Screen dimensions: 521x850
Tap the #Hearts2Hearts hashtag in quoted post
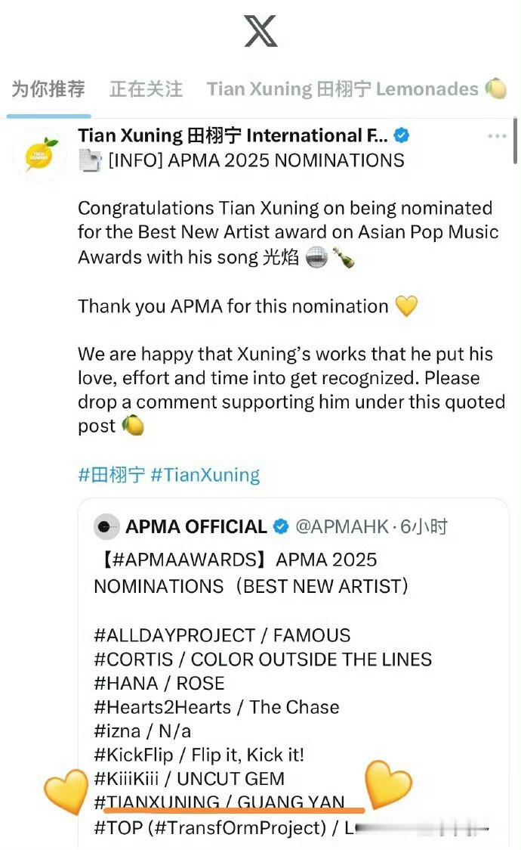[x=162, y=707]
